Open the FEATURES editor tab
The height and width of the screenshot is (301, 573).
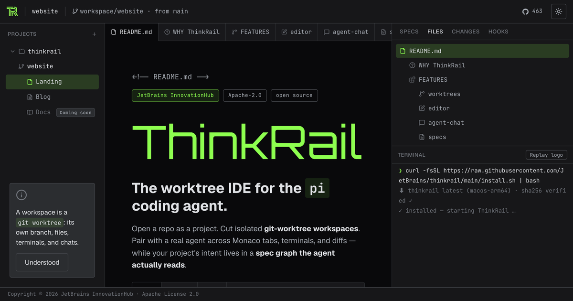[x=250, y=32]
